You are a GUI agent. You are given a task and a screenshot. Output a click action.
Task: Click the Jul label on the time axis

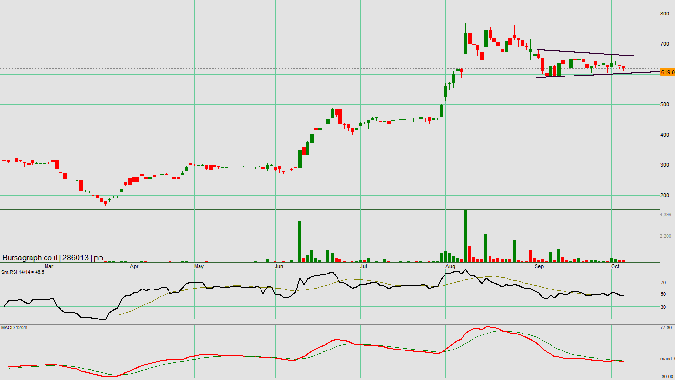point(363,266)
